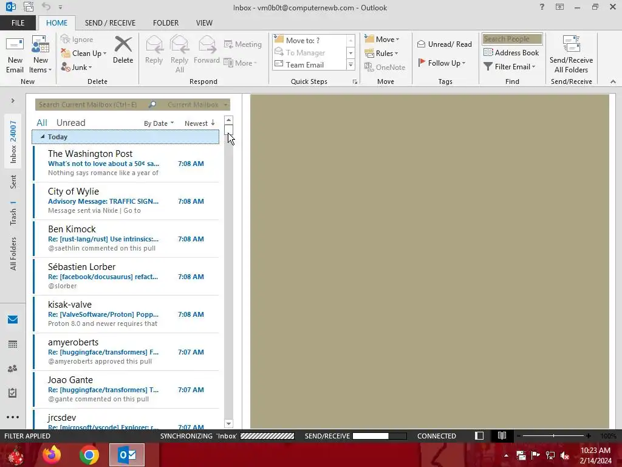Forward the selected email

[207, 50]
